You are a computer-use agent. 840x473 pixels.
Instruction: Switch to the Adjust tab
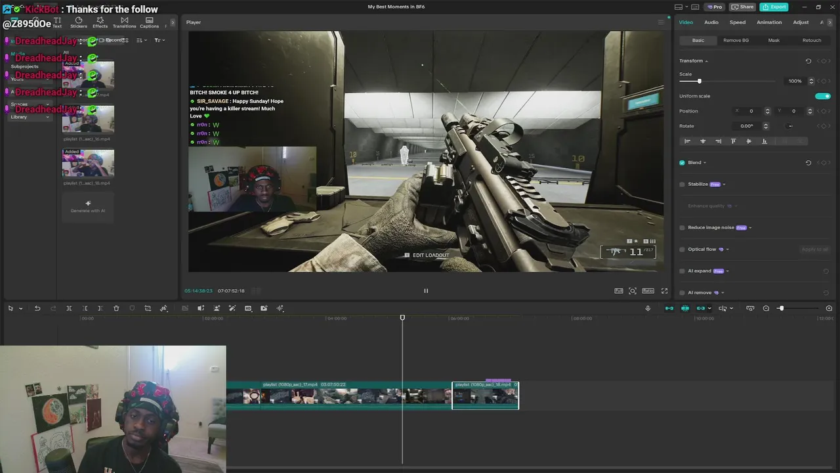[x=801, y=22]
